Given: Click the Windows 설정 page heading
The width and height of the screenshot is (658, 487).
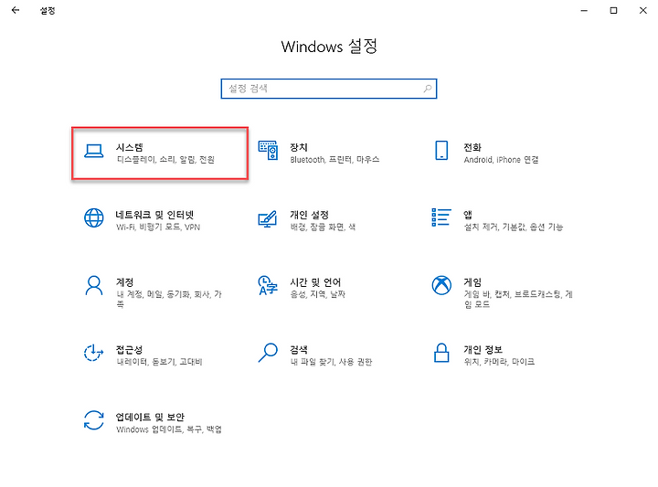Looking at the screenshot, I should [x=329, y=47].
